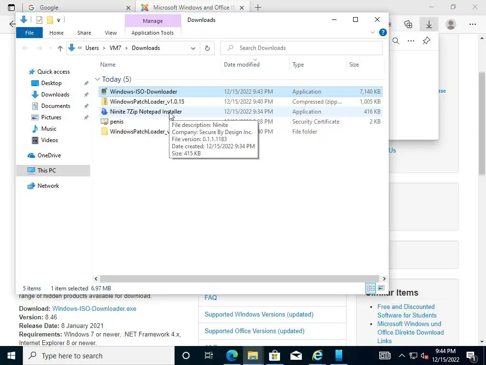Open the Application Tools tab
486x365 pixels.
tap(152, 33)
